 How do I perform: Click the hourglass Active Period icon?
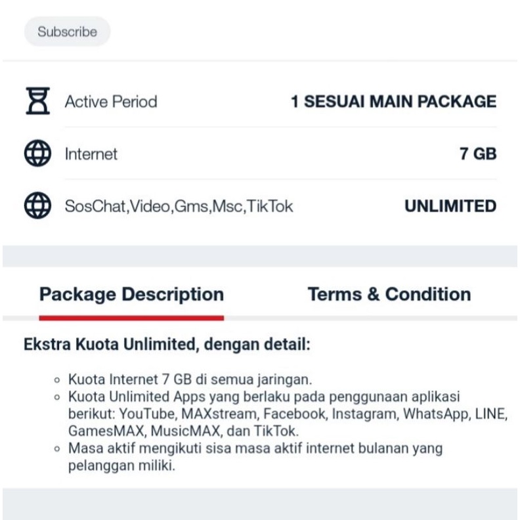coord(37,102)
